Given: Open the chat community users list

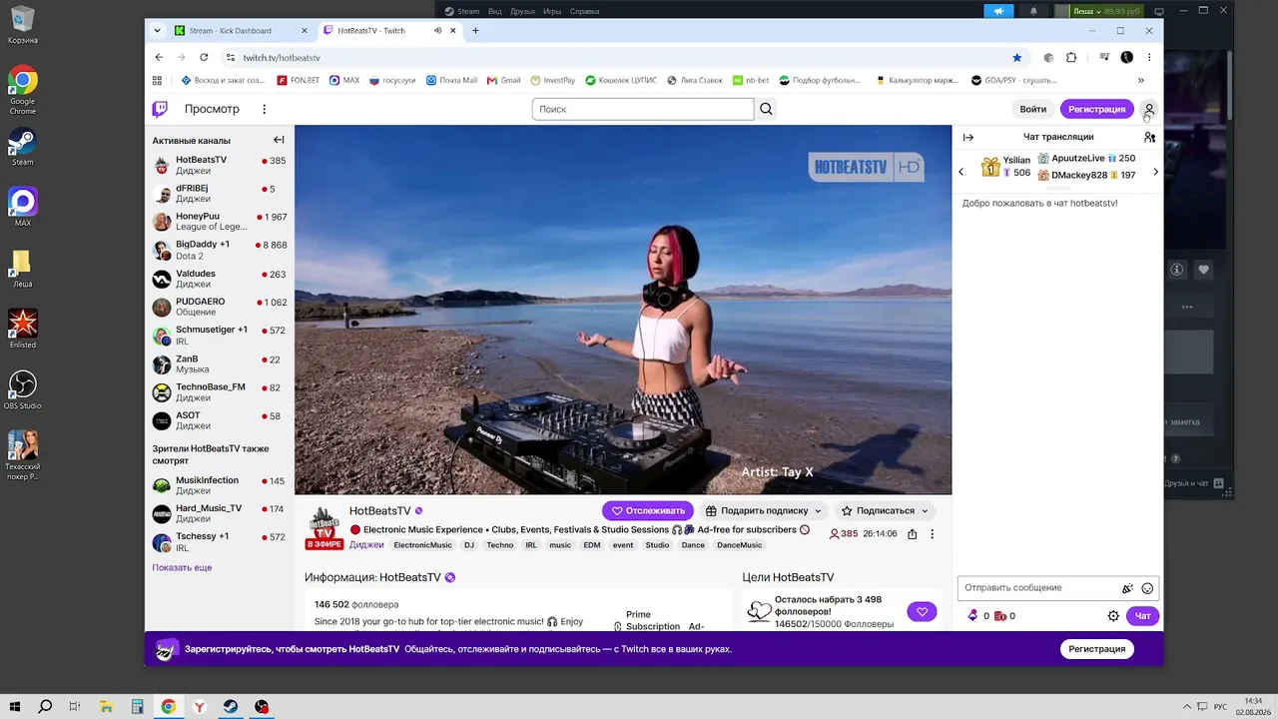Looking at the screenshot, I should (1149, 137).
